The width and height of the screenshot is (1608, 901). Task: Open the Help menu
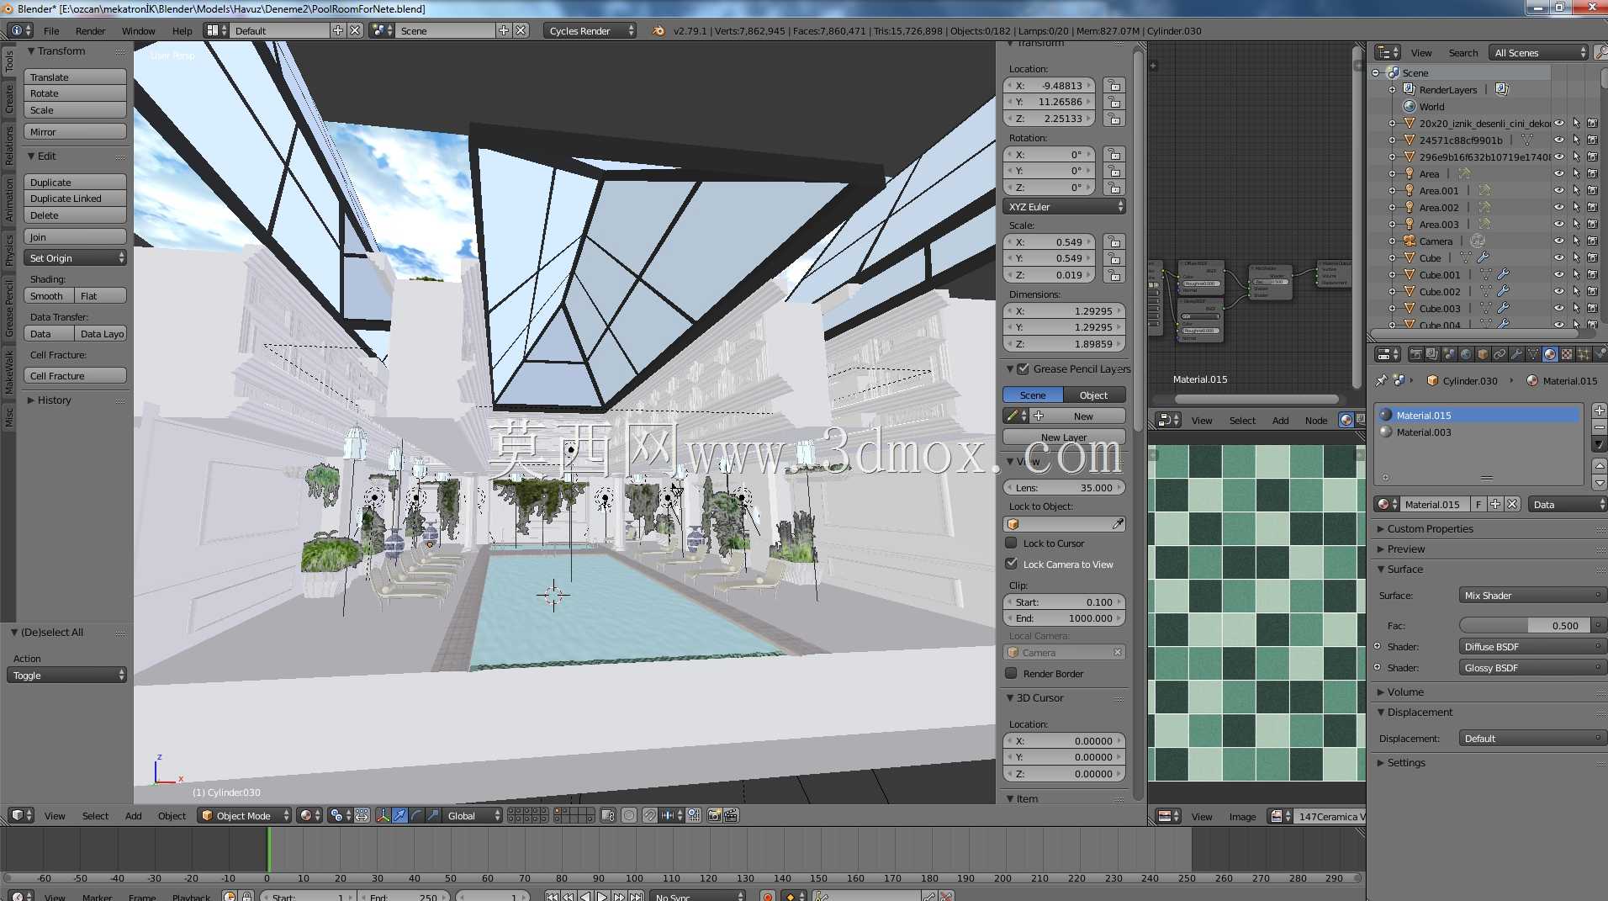click(x=182, y=30)
